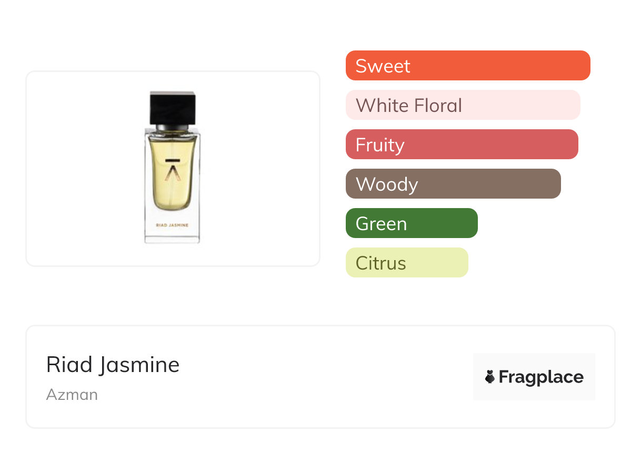Click the Fragplace bear icon

pyautogui.click(x=490, y=377)
